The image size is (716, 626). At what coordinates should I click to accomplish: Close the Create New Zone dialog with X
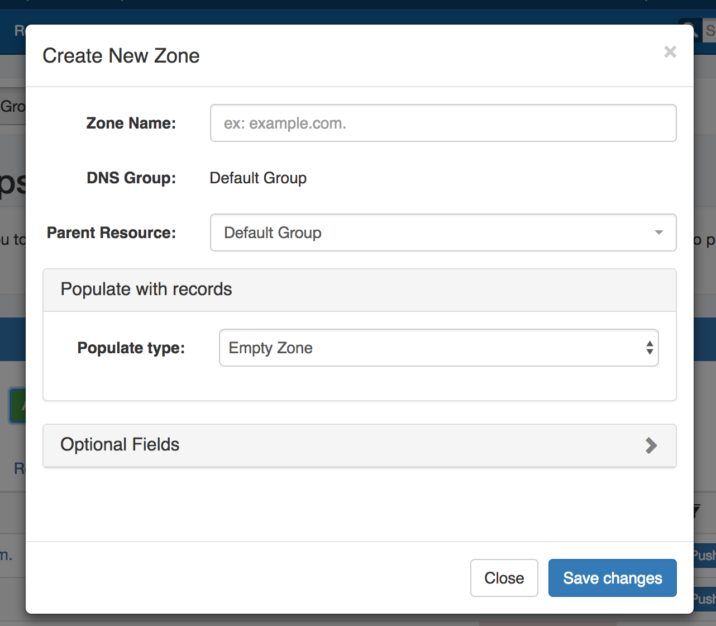[x=670, y=52]
